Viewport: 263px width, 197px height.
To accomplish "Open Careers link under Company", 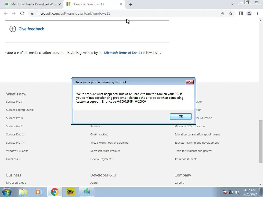I will tap(179, 183).
